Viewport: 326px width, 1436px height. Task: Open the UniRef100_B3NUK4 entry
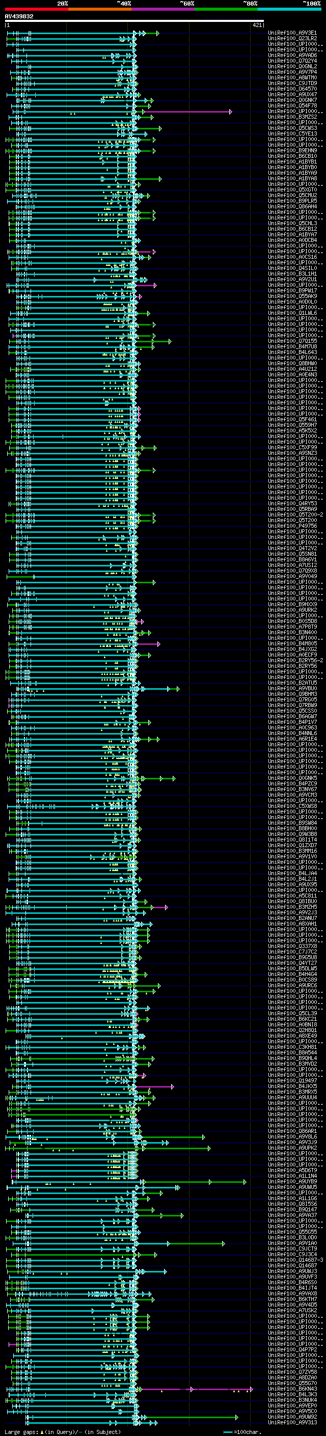pos(292,1400)
